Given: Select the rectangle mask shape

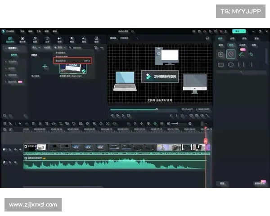Looking at the screenshot, I should click(x=220, y=64).
